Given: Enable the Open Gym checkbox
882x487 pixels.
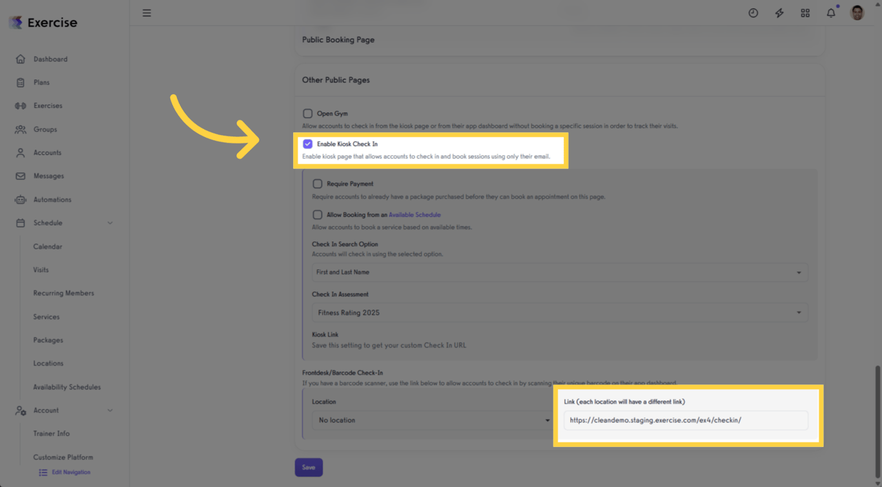Looking at the screenshot, I should point(308,113).
